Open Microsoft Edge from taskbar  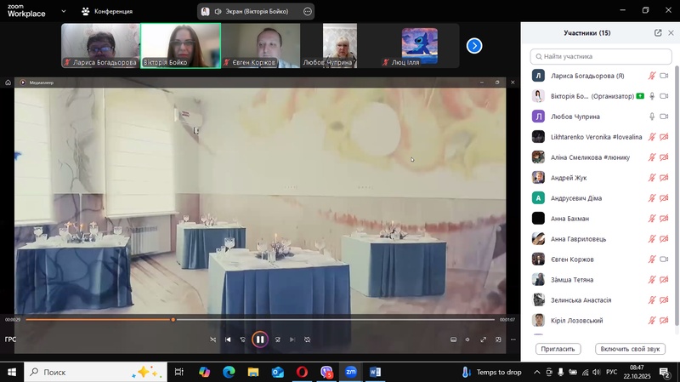229,373
